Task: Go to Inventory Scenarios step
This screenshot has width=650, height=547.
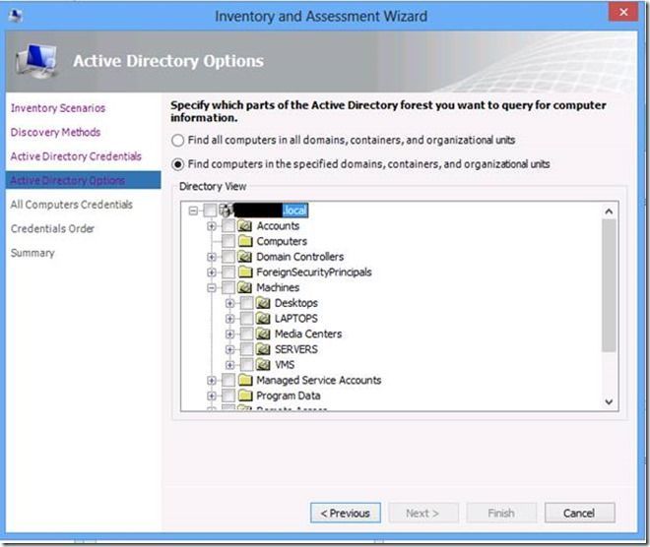Action: [58, 108]
